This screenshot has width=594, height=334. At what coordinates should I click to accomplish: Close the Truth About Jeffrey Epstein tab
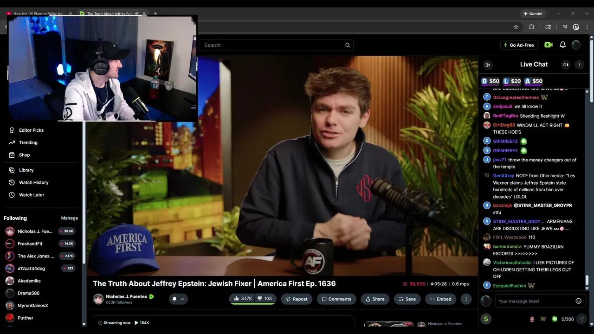144,14
